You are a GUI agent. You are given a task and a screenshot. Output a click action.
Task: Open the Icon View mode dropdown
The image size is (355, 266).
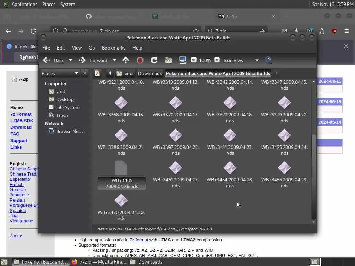pos(241,60)
